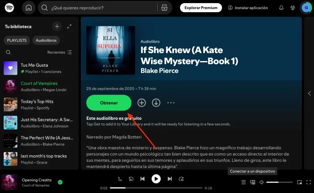
Task: Toggle the green saved checkmark in player
Action: (x=60, y=182)
